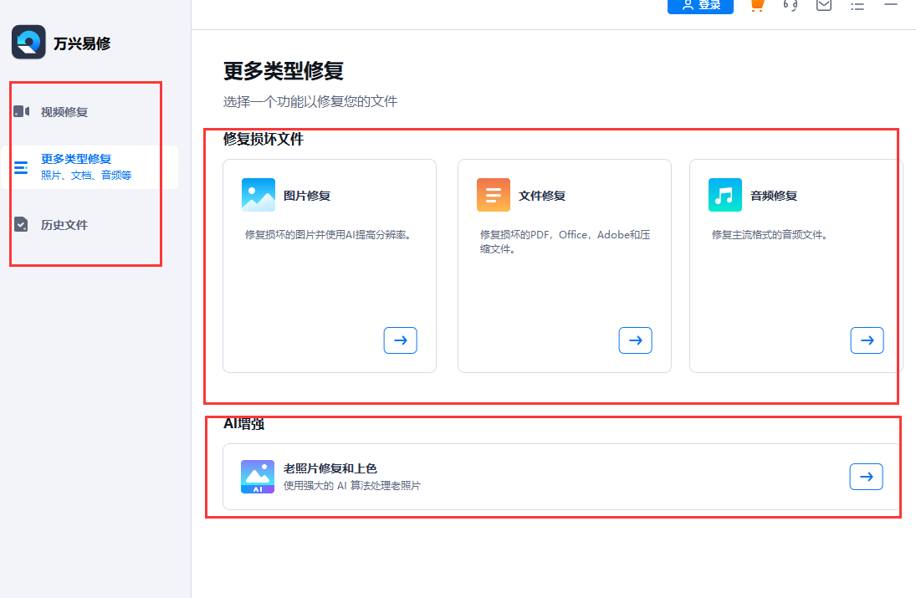Select 视频修复 in the sidebar
Screen dimensions: 916x598
63,111
